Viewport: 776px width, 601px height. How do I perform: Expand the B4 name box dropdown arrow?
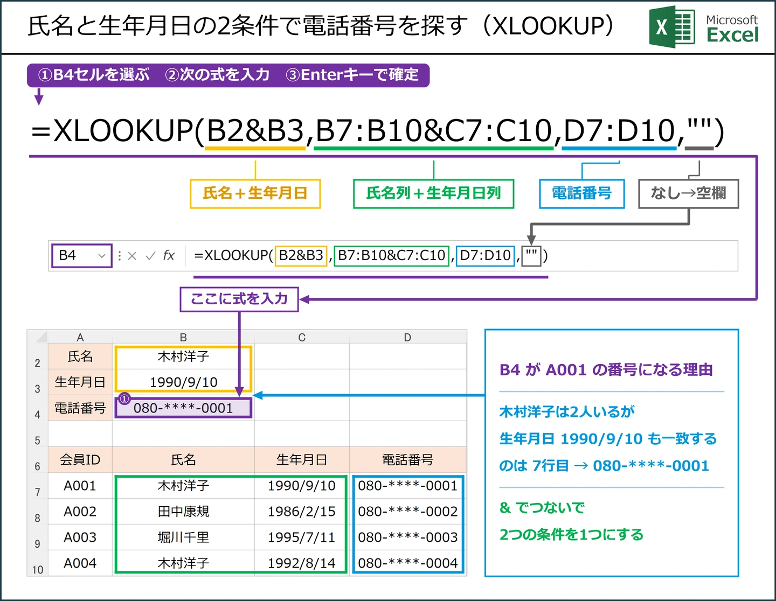tap(101, 256)
